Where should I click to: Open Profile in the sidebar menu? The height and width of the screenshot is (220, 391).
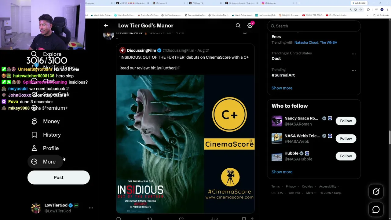click(x=51, y=148)
